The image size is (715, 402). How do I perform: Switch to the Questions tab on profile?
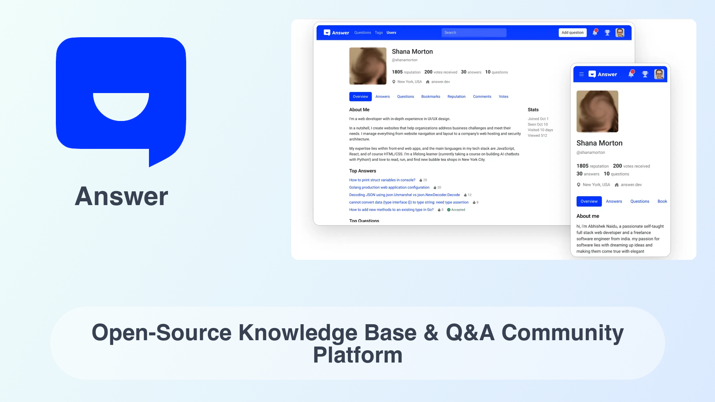click(405, 96)
